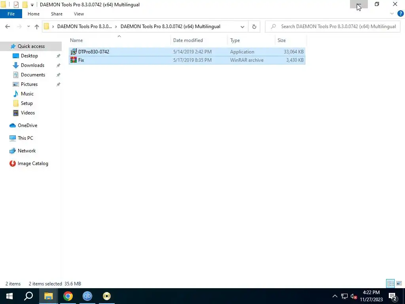Select OneDrive in navigation pane
The width and height of the screenshot is (405, 304).
point(27,125)
